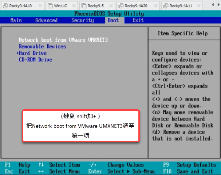Image resolution: width=221 pixels, height=175 pixels.
Task: Expand the Hard Drive boot entry
Action: tap(32, 53)
